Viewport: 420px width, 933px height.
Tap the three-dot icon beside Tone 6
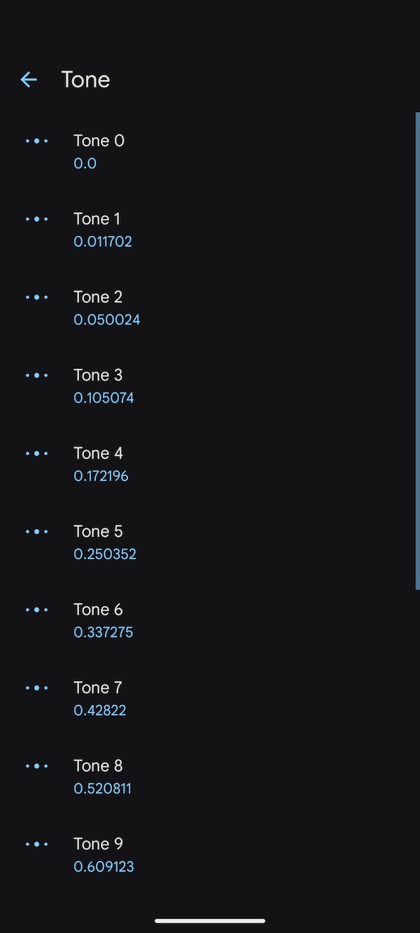click(36, 610)
